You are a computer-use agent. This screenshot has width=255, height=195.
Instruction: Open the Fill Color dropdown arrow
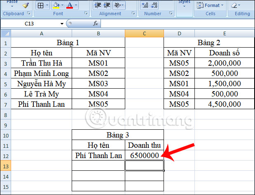(62, 5)
